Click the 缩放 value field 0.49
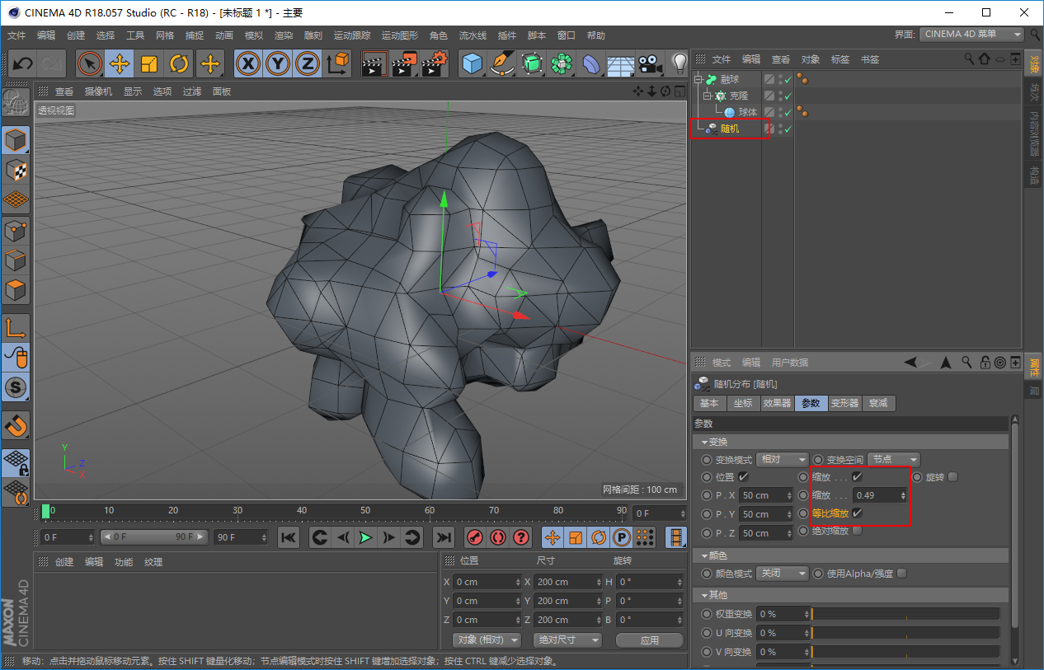Viewport: 1044px width, 670px height. [x=881, y=495]
